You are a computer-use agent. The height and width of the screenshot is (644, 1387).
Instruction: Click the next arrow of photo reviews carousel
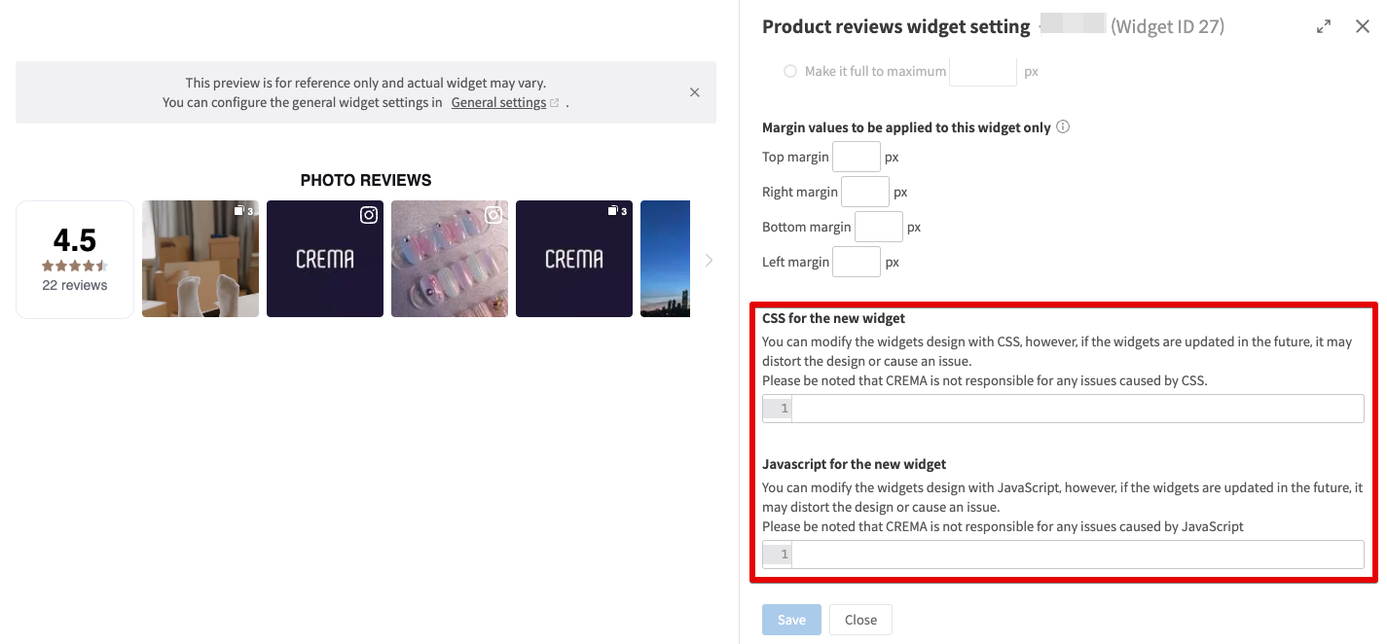709,260
